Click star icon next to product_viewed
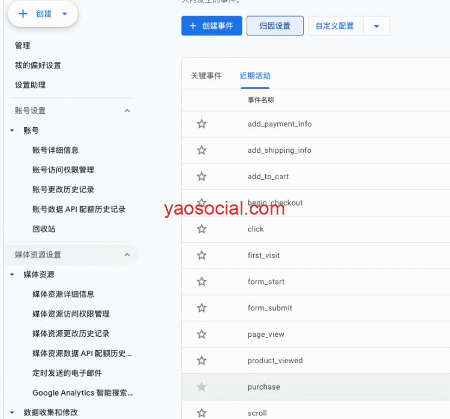 [202, 361]
